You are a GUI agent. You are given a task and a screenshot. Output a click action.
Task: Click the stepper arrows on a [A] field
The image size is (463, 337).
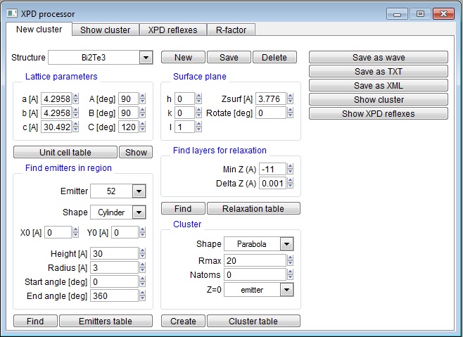(x=75, y=98)
